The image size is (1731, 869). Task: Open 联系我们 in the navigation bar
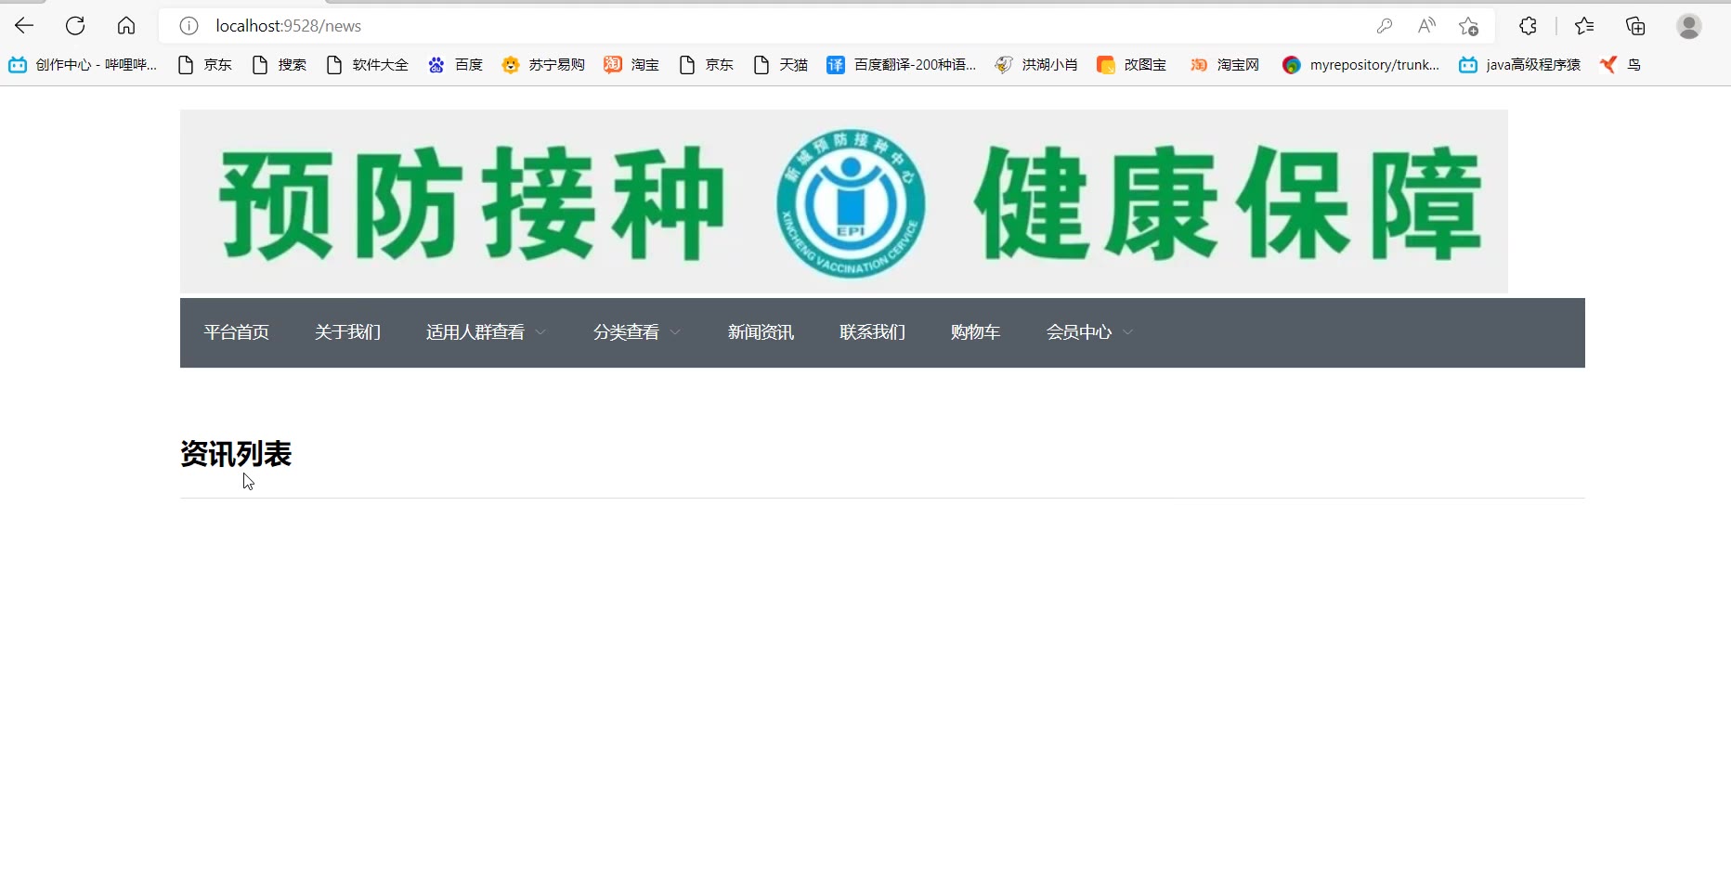point(872,332)
